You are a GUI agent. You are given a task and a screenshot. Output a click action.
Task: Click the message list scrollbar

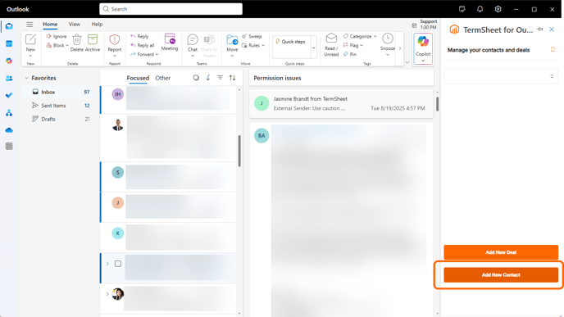[239, 151]
